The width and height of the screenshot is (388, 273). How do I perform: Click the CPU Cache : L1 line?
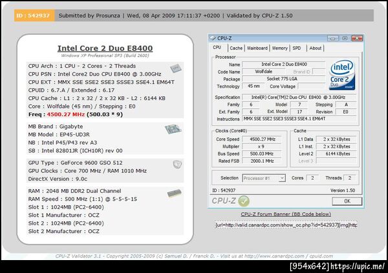click(97, 98)
